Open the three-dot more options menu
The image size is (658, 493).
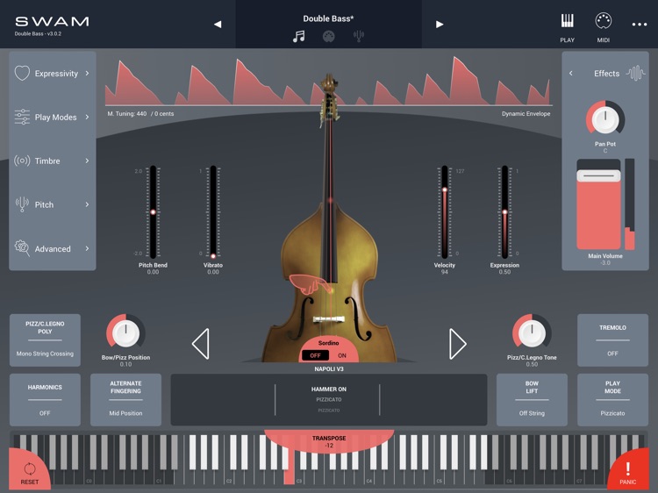(x=639, y=25)
